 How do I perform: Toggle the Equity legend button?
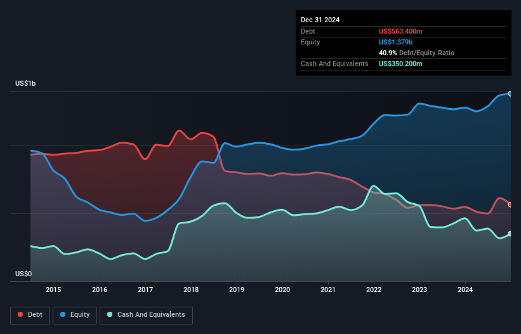pyautogui.click(x=75, y=315)
